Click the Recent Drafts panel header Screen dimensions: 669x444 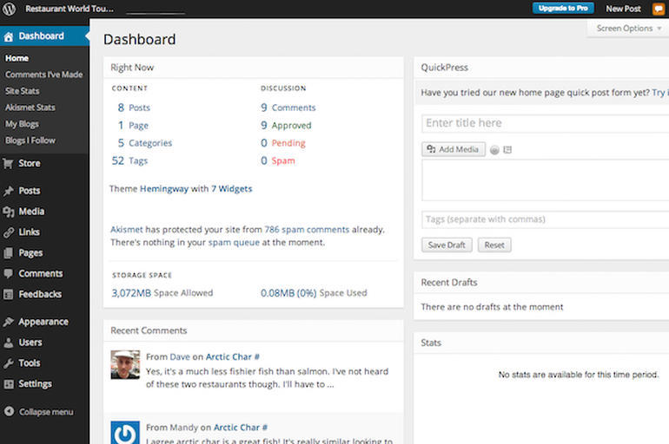[x=541, y=283]
